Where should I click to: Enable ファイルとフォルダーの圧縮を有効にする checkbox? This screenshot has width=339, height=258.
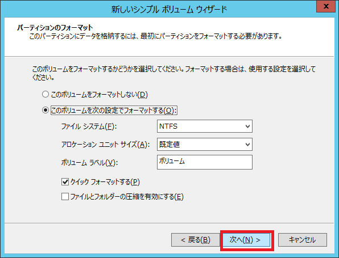tap(65, 196)
